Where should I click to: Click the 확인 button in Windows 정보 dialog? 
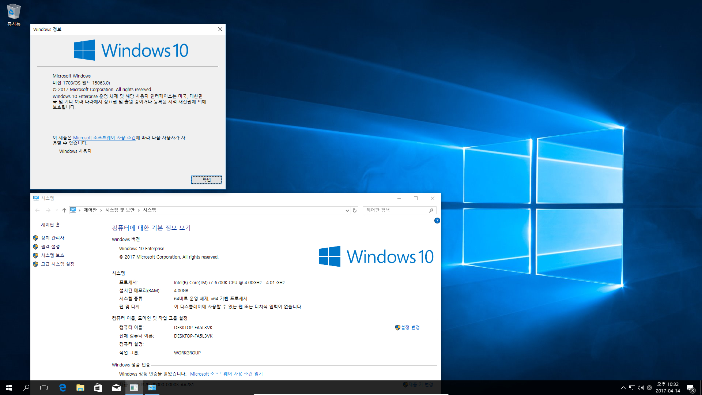[206, 180]
